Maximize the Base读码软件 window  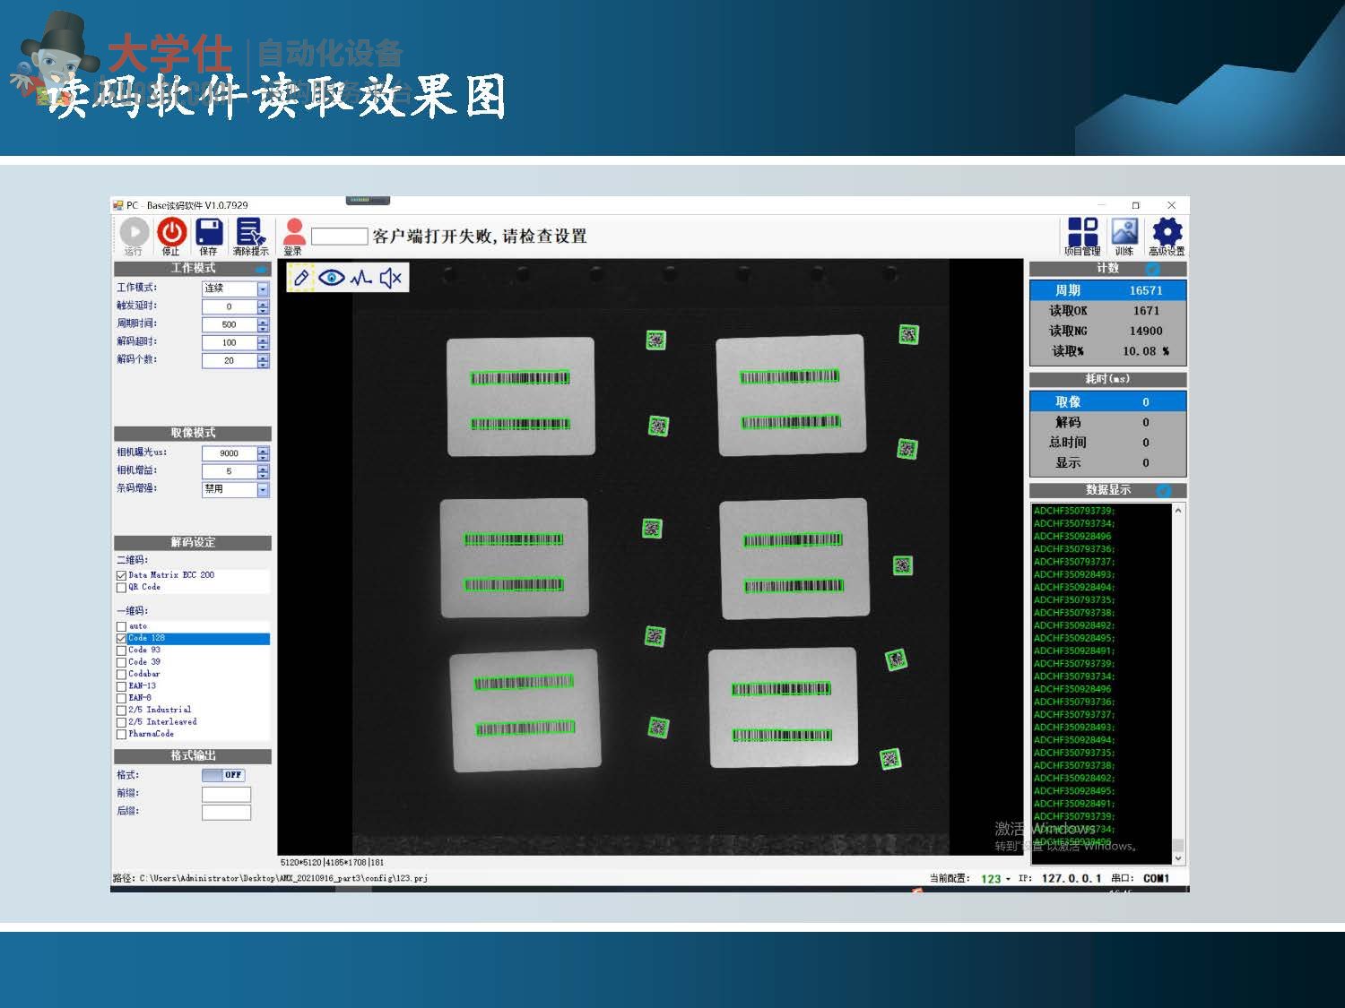coord(1135,205)
